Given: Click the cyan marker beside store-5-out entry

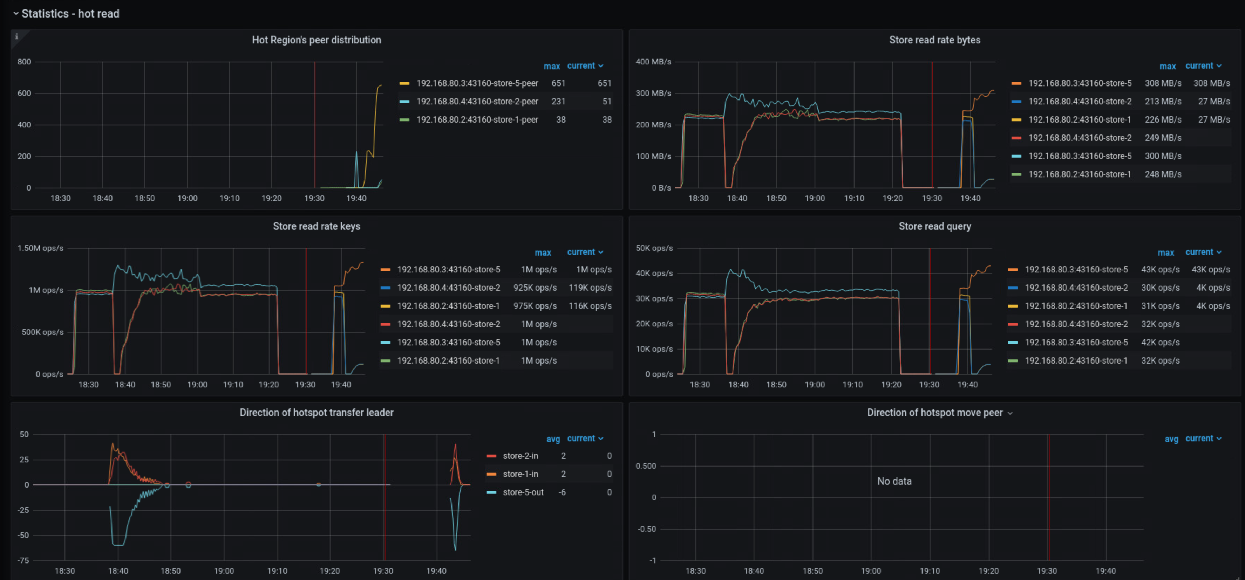Looking at the screenshot, I should point(491,492).
